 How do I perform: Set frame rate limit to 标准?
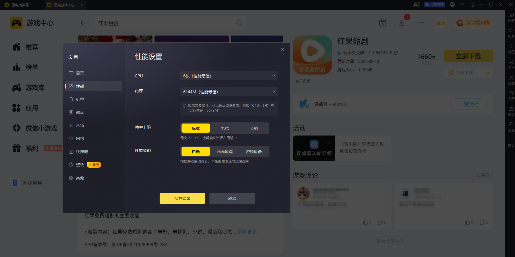(196, 128)
